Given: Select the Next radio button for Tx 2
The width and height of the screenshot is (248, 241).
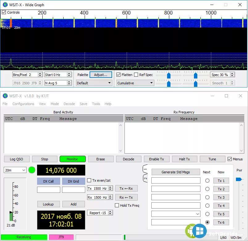Looking at the screenshot, I should point(207,189).
